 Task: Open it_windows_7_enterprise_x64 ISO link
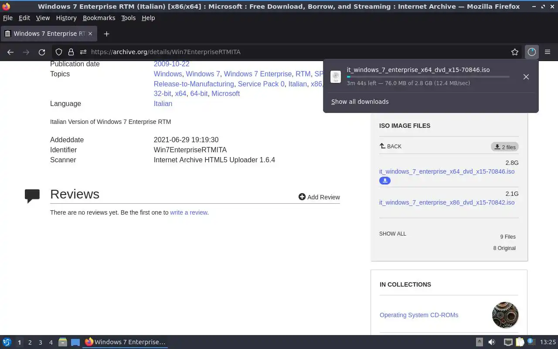(x=447, y=171)
